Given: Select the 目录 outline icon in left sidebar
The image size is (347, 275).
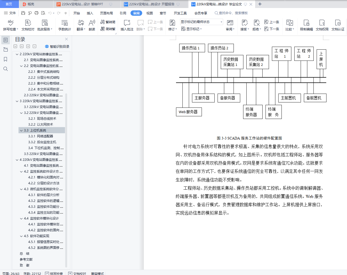Looking at the screenshot, I should click(6, 40).
